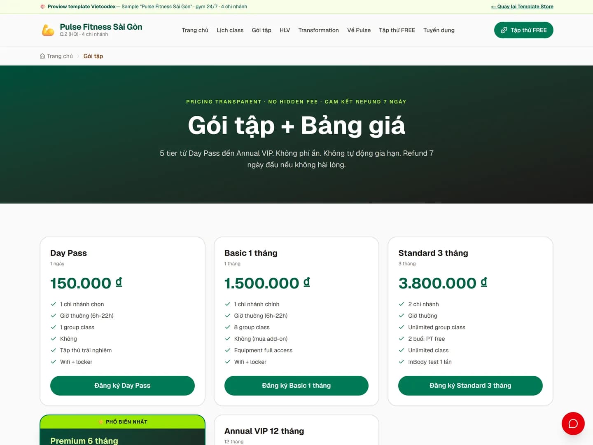The width and height of the screenshot is (593, 445).
Task: Open Transformation page from the menu
Action: [x=319, y=30]
